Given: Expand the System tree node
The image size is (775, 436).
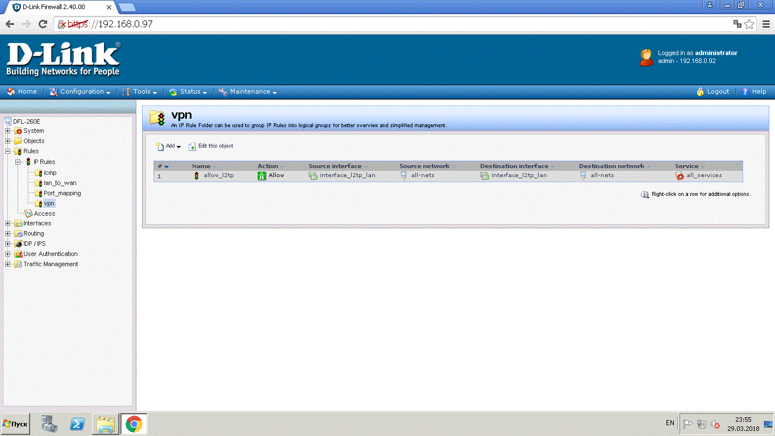Looking at the screenshot, I should click(8, 131).
